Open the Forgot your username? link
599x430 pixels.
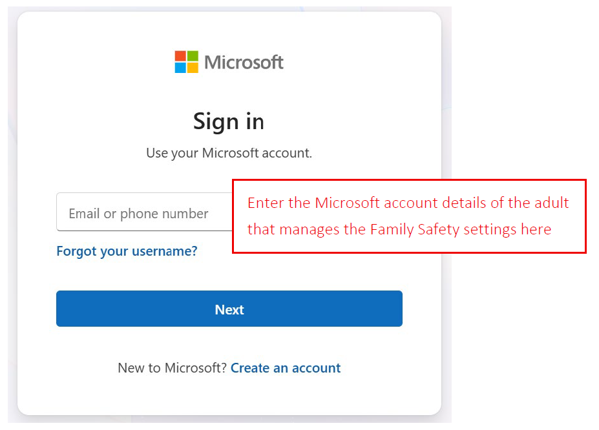tap(127, 251)
